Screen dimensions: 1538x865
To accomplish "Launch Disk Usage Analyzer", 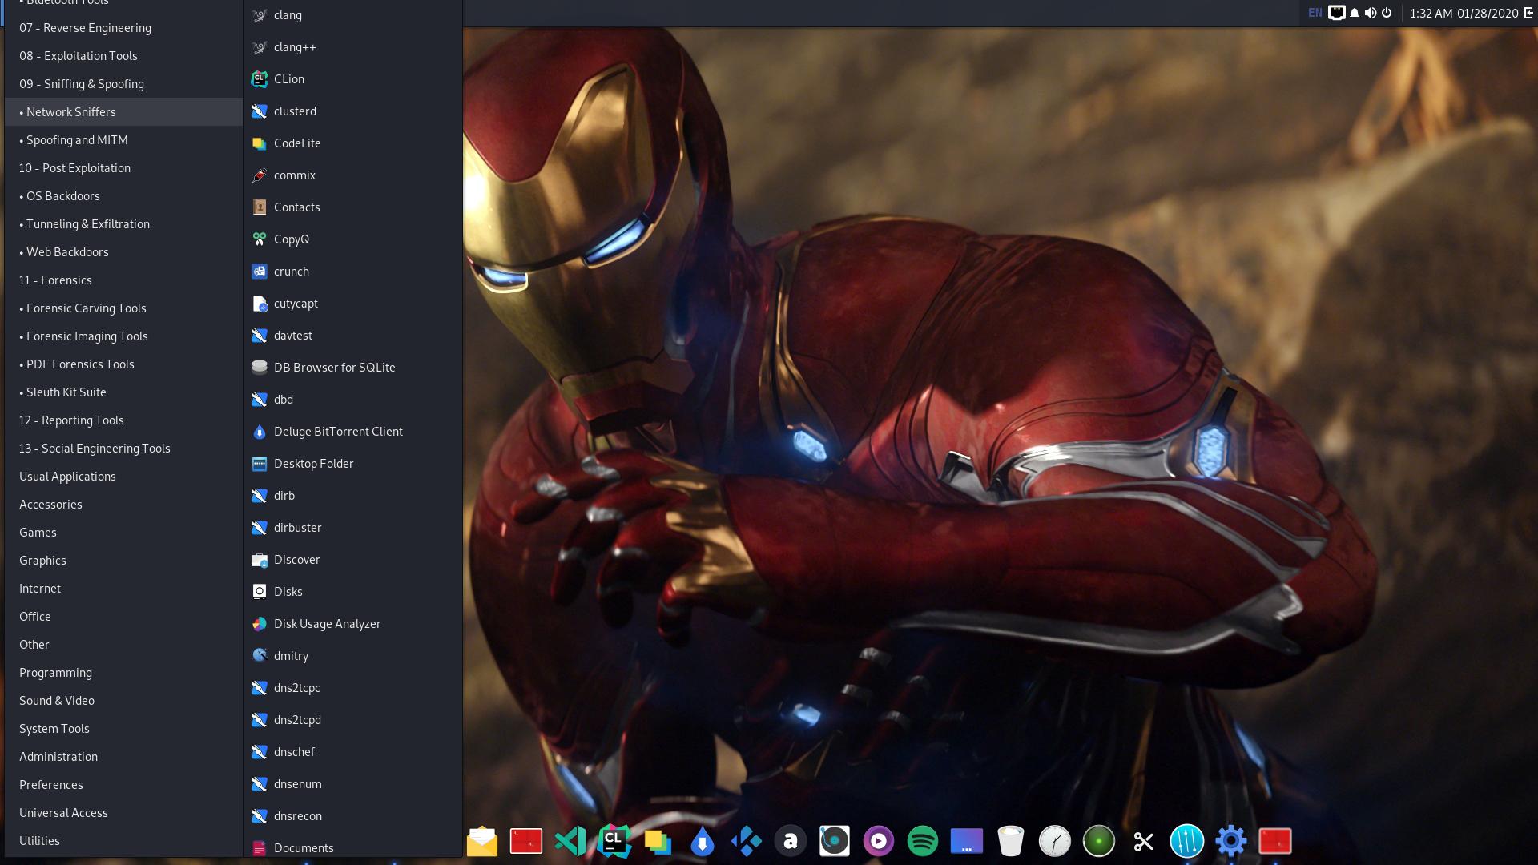I will coord(352,624).
